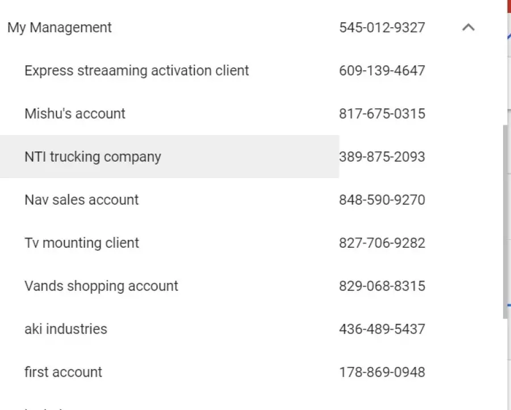Click account ID 436-489-5437
This screenshot has height=410, width=511.
click(x=382, y=329)
